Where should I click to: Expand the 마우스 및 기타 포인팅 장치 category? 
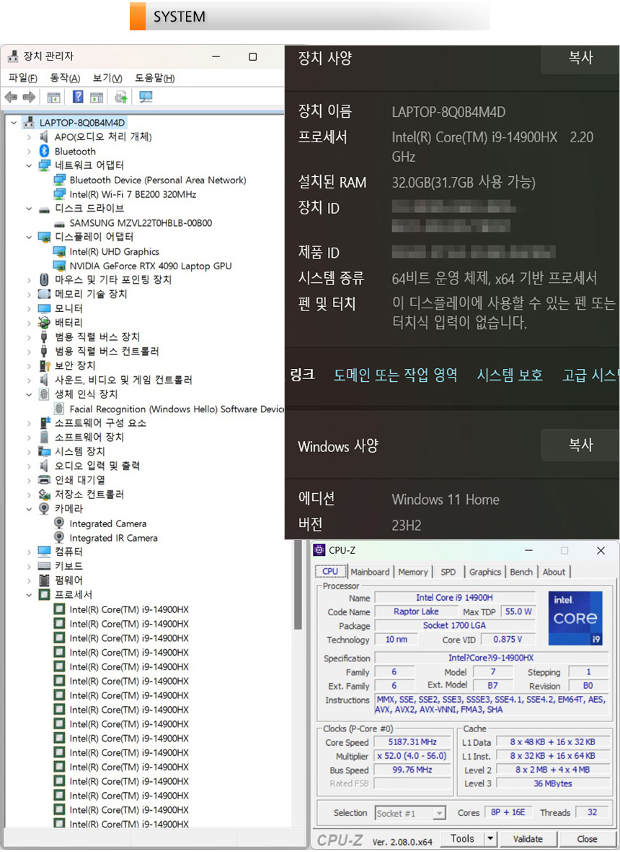[x=29, y=280]
